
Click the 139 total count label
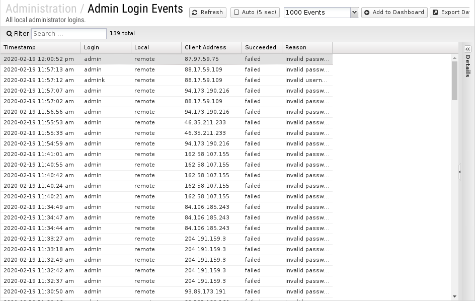coord(122,33)
